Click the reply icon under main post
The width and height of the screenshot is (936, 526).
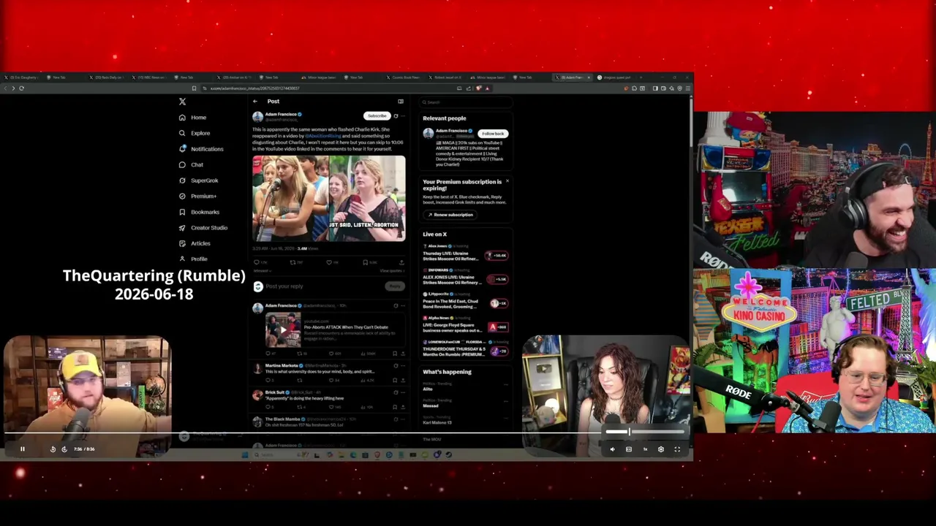click(x=256, y=262)
